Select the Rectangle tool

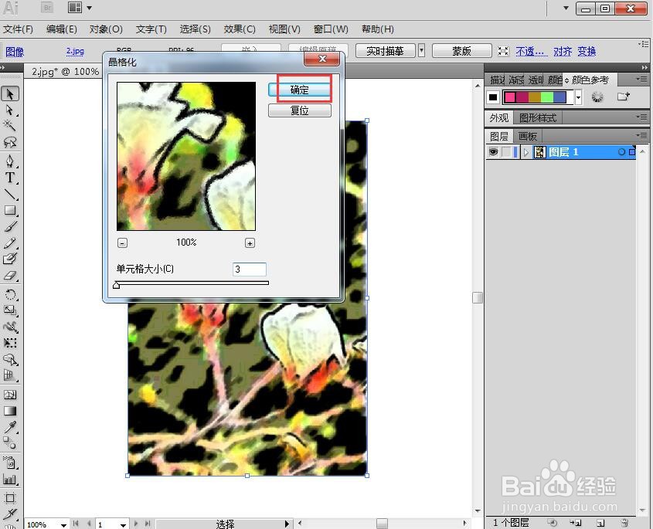10,210
